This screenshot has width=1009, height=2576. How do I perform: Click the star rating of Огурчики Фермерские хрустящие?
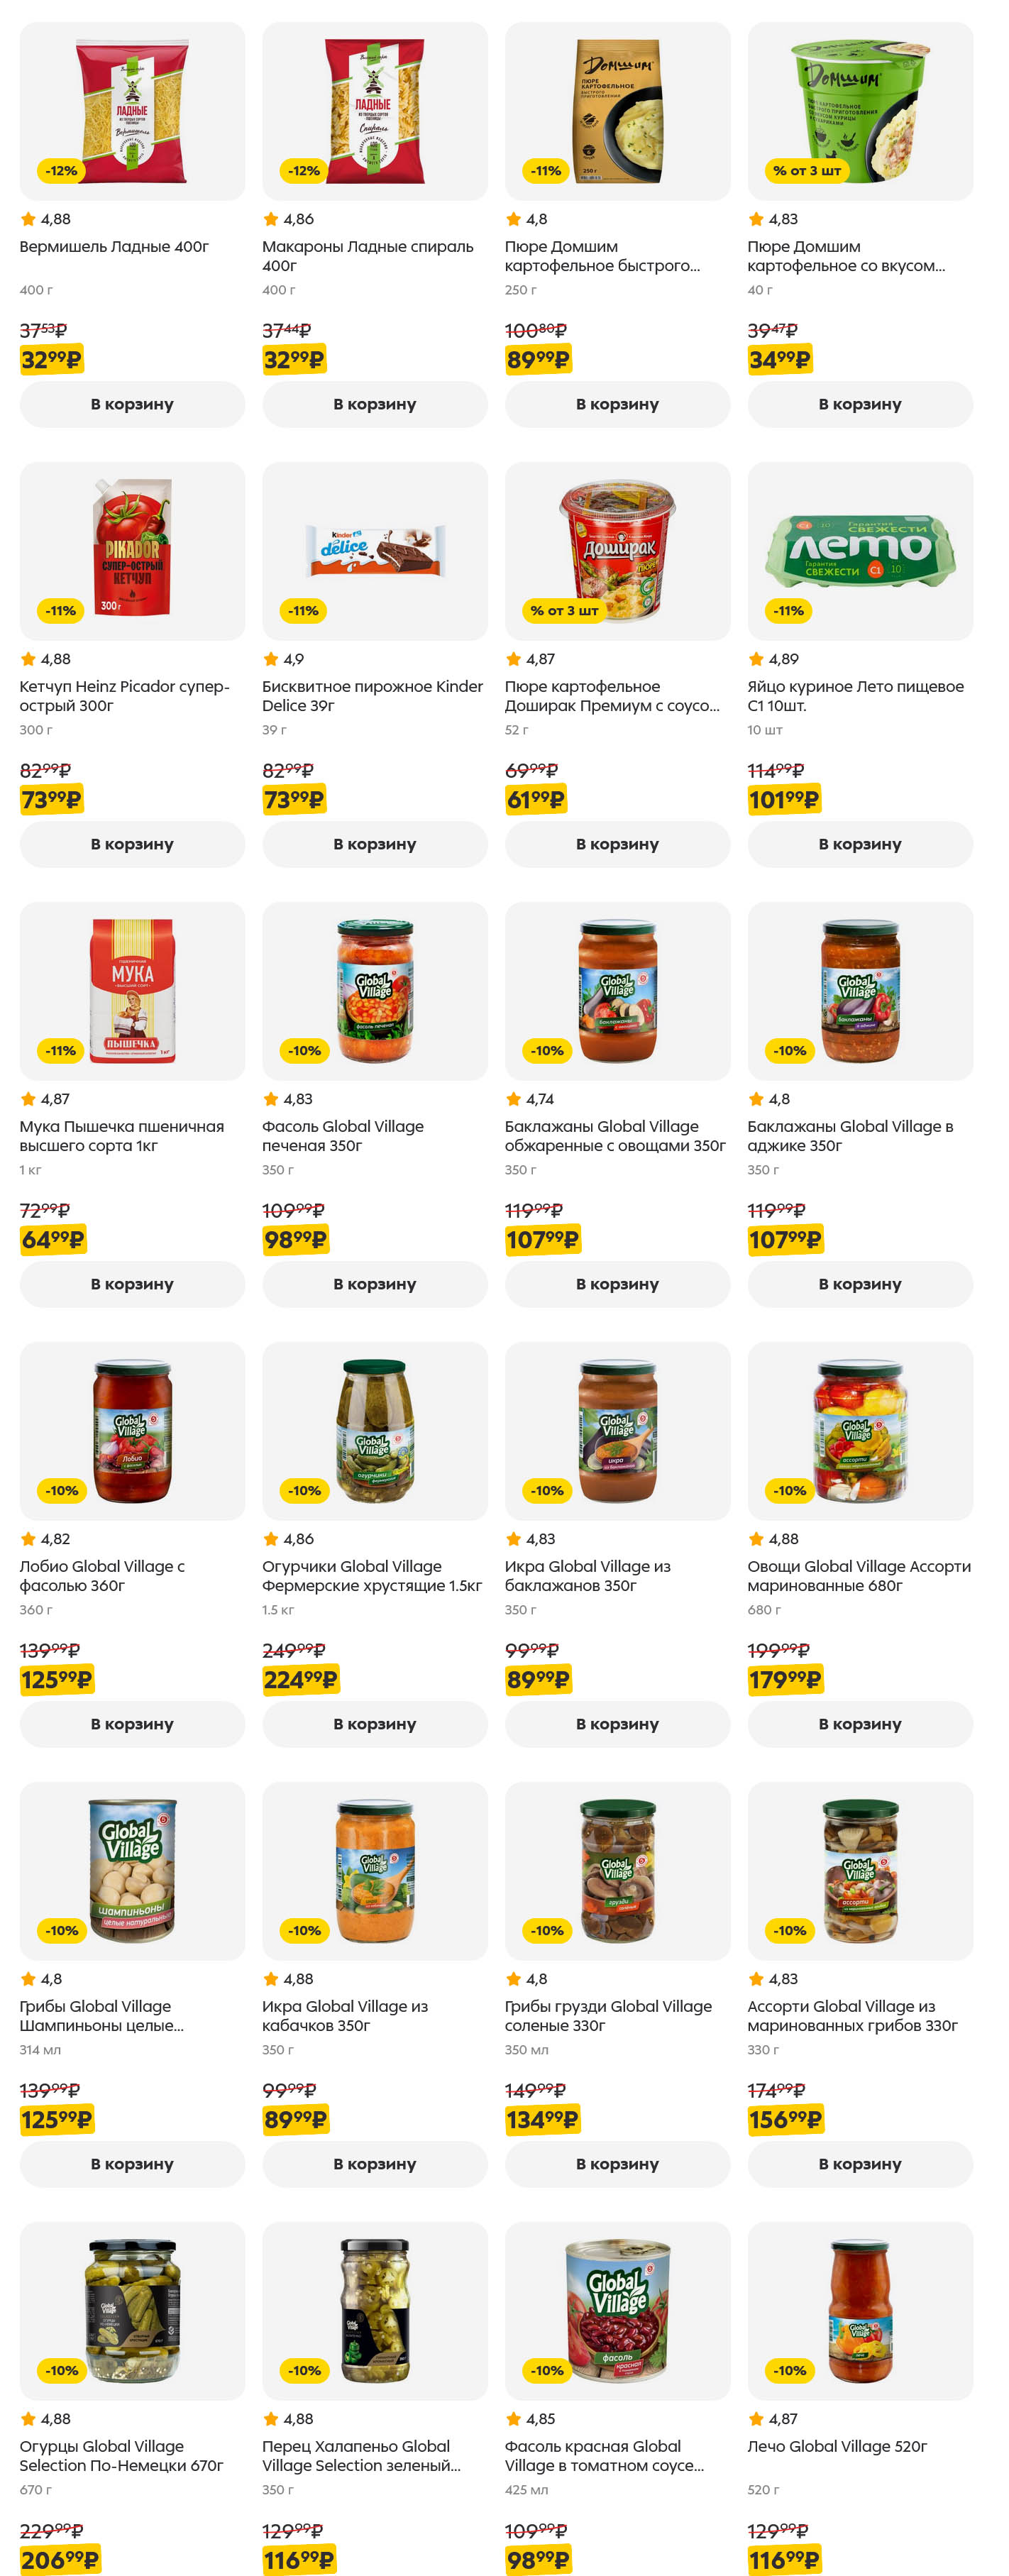point(270,1539)
